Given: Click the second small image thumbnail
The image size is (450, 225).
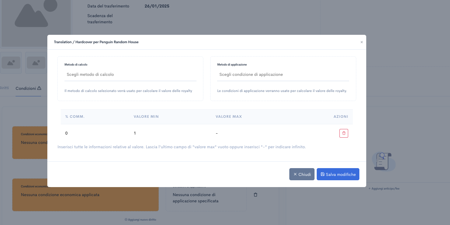Looking at the screenshot, I should [x=36, y=63].
